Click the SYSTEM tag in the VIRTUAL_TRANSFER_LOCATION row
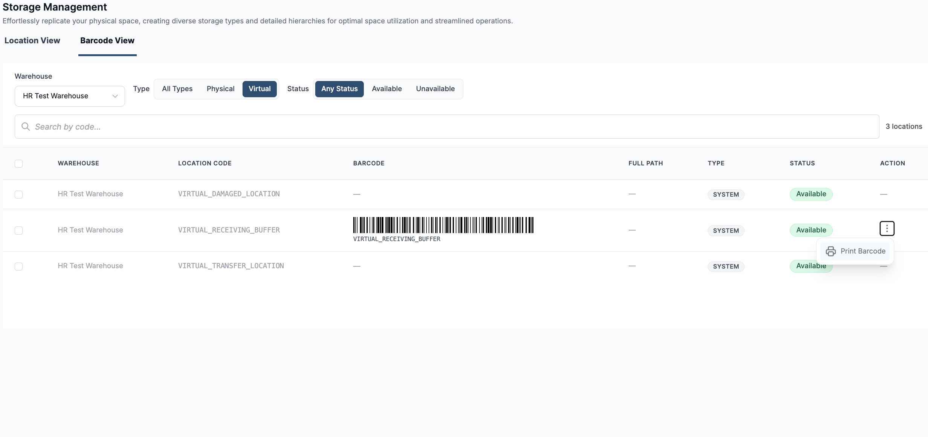 (726, 267)
